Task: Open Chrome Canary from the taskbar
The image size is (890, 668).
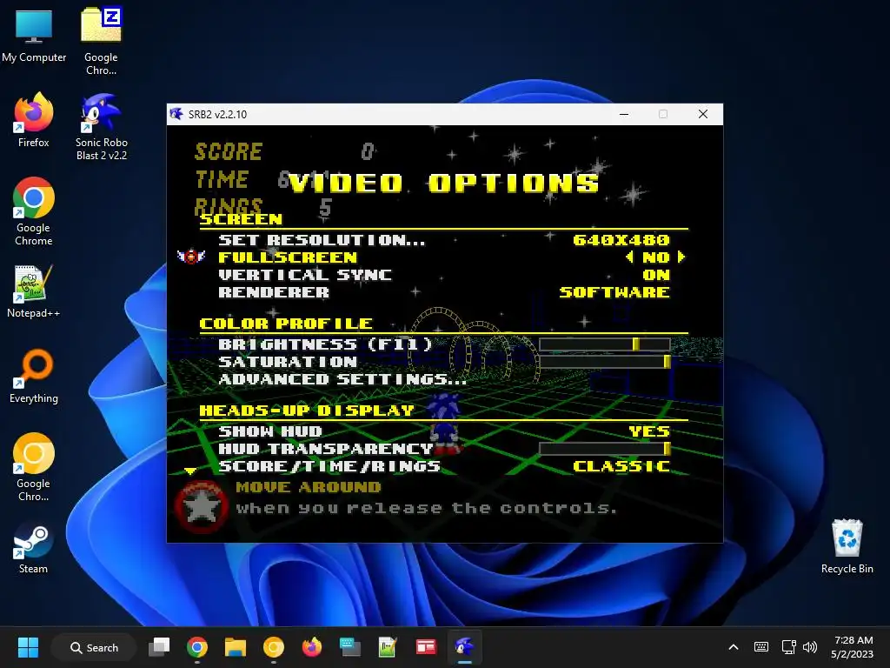Action: coord(274,647)
